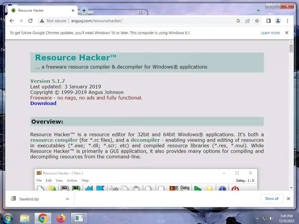Open the Not secure site info
Screen dimensions: 299x224
pos(53,21)
